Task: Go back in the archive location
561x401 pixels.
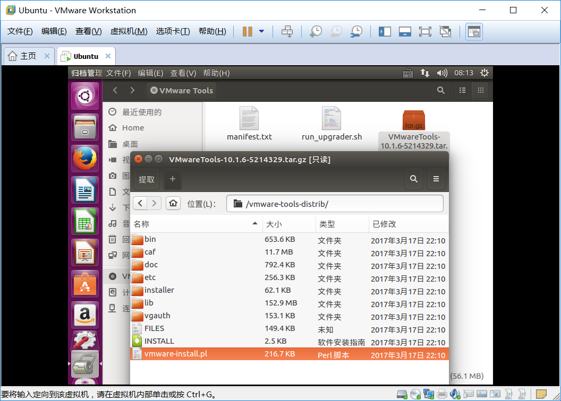Action: [140, 204]
